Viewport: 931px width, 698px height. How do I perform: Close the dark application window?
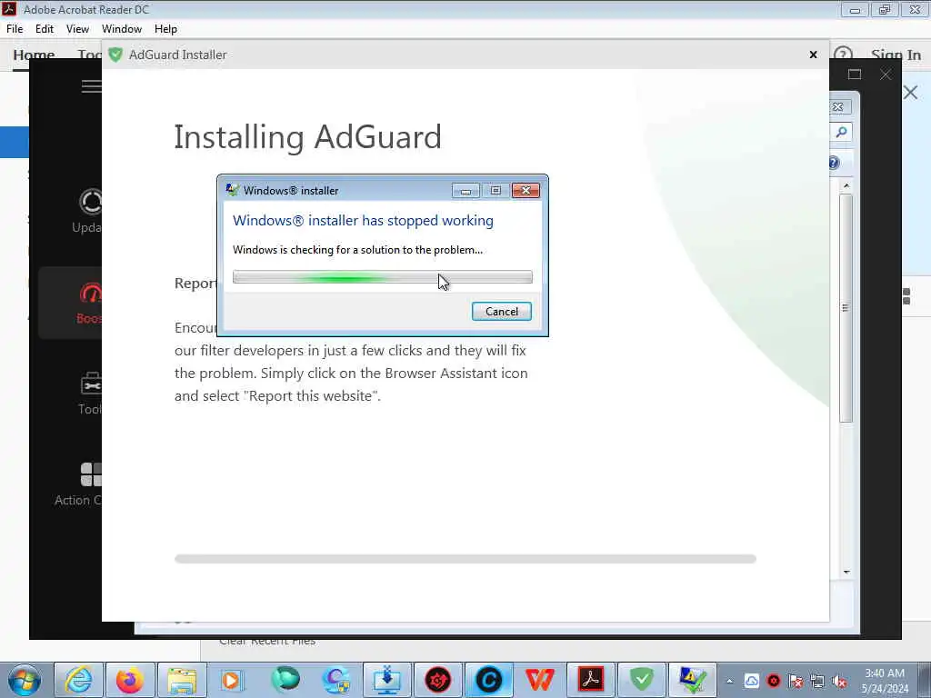(x=886, y=75)
